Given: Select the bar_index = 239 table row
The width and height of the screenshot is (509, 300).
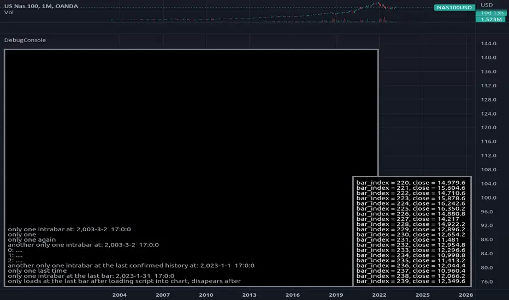Looking at the screenshot, I should (x=410, y=281).
